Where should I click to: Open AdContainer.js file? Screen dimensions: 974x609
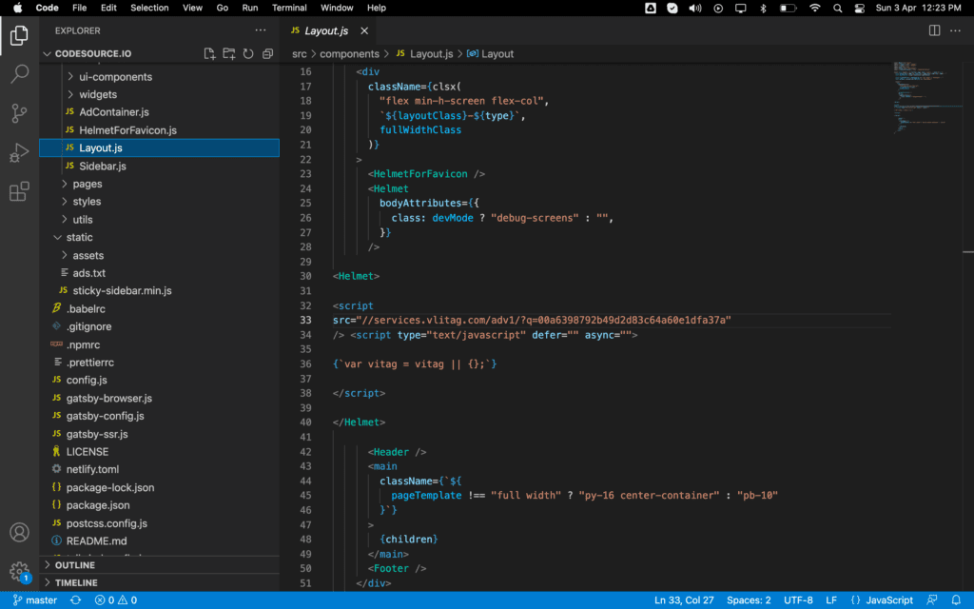coord(114,112)
